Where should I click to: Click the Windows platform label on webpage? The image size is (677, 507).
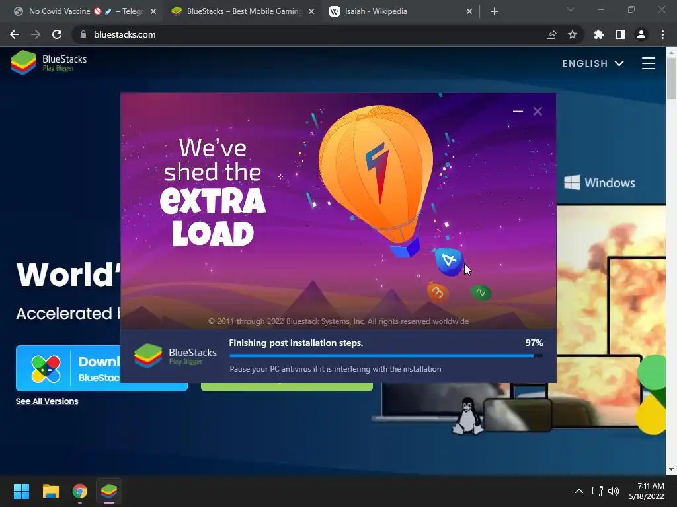coord(600,183)
